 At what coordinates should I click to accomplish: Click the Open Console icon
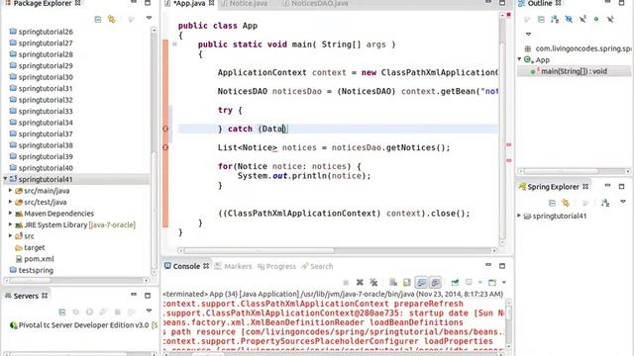492,282
